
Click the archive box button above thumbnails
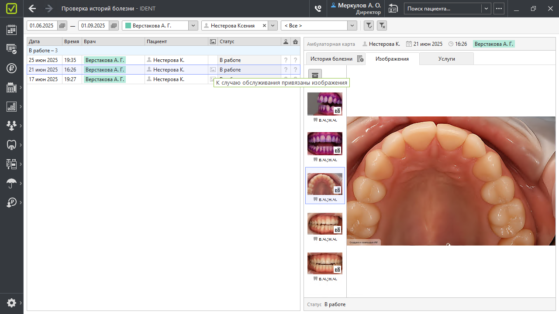click(x=315, y=75)
